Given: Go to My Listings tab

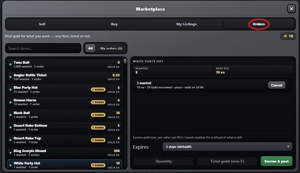Looking at the screenshot, I should coord(187,24).
